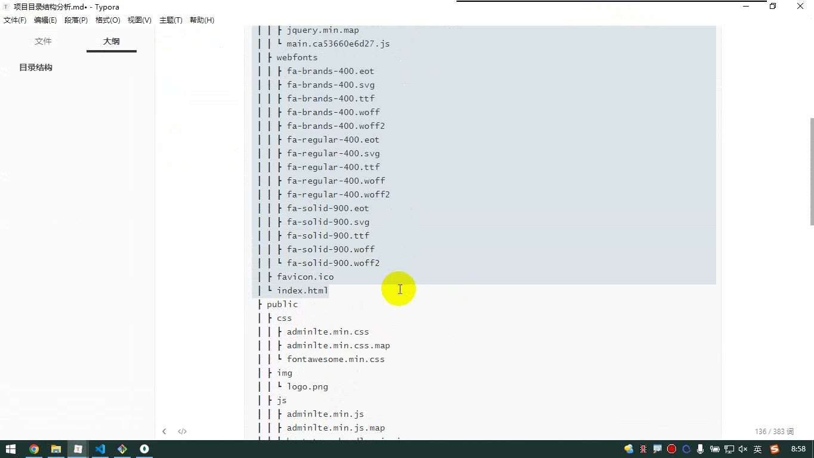Open the 帮助(H) menu
This screenshot has height=458, width=814.
coord(202,20)
